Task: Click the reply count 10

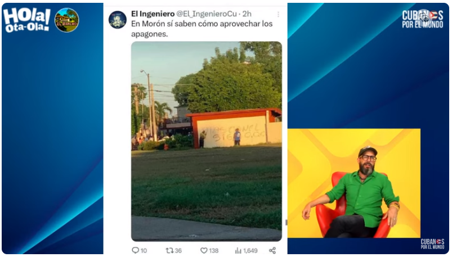Action: pyautogui.click(x=144, y=251)
